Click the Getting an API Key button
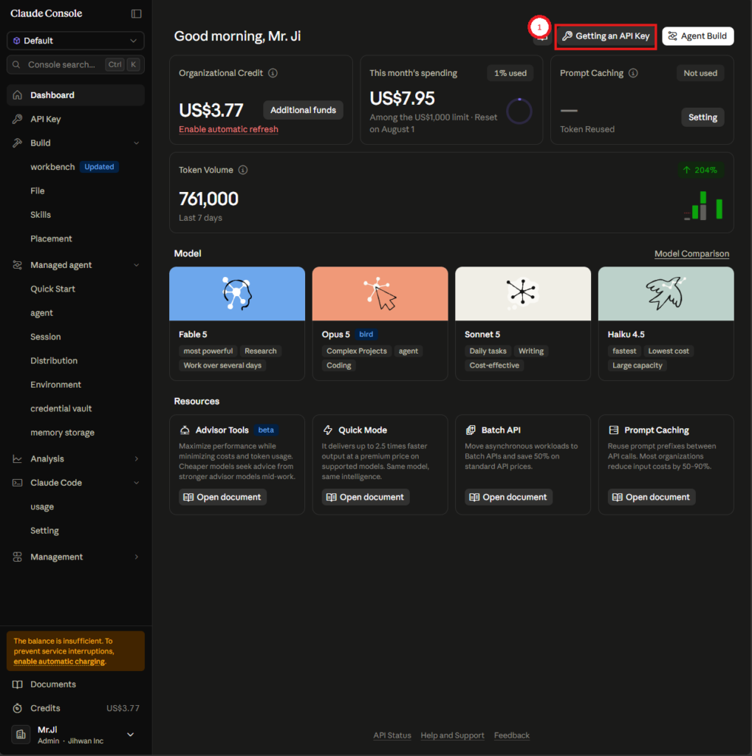 click(605, 36)
